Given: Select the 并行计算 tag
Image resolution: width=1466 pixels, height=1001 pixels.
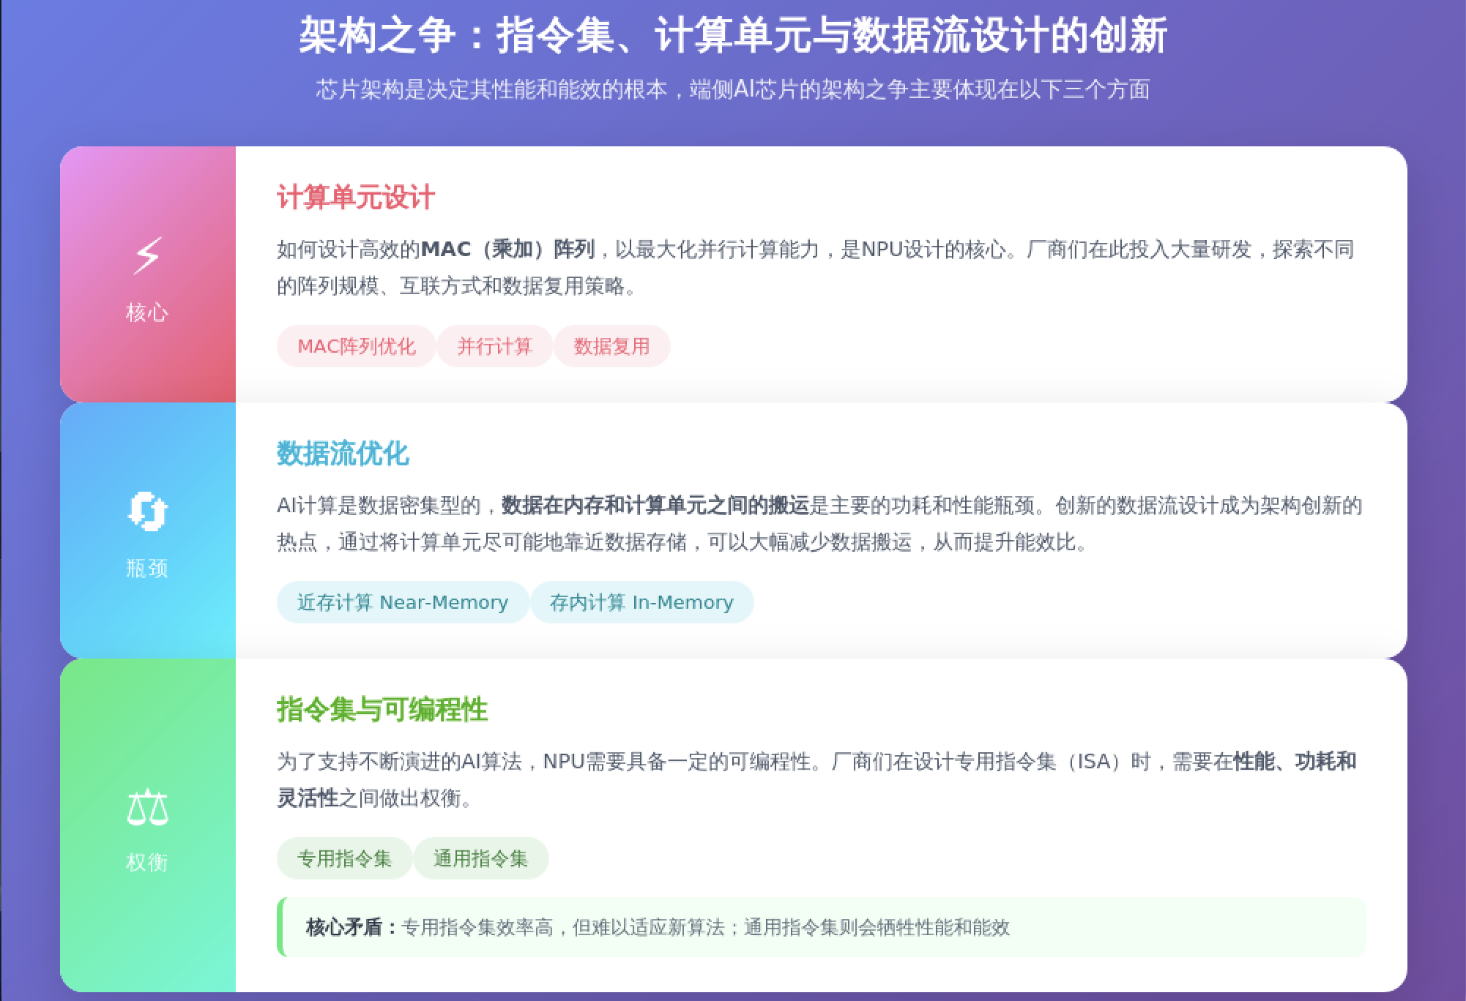Looking at the screenshot, I should click(494, 346).
